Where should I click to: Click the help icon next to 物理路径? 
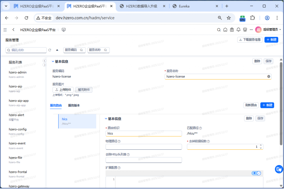119,141
